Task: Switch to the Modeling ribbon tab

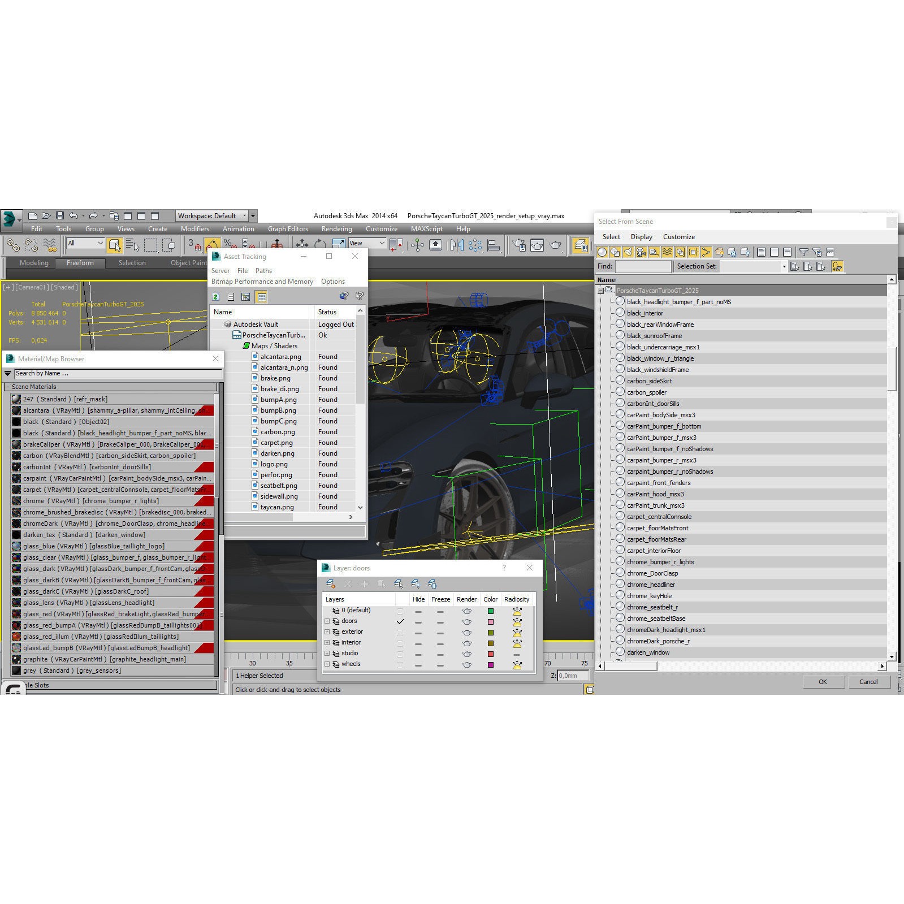Action: pos(34,263)
